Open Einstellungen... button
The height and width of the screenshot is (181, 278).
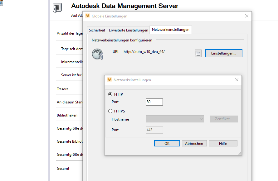point(224,53)
